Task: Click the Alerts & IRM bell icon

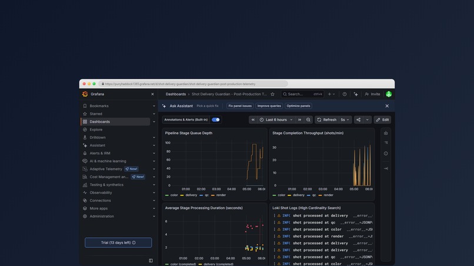Action: pos(85,153)
